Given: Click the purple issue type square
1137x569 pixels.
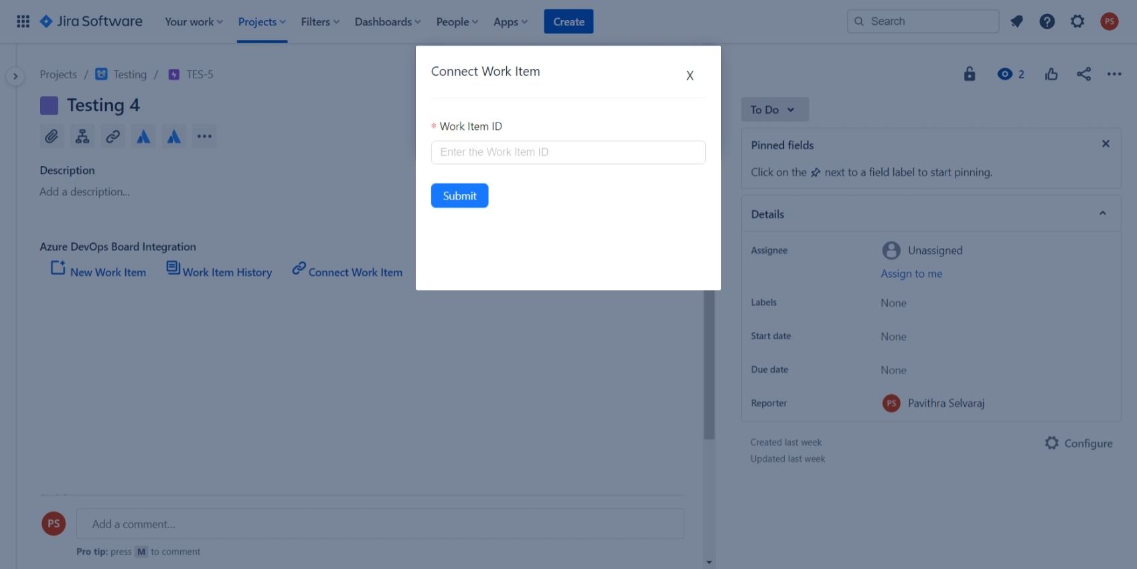Looking at the screenshot, I should (49, 106).
